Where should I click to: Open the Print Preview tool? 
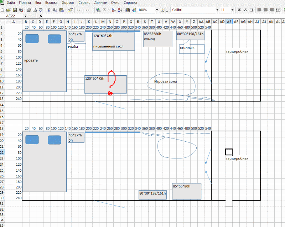pos(35,10)
